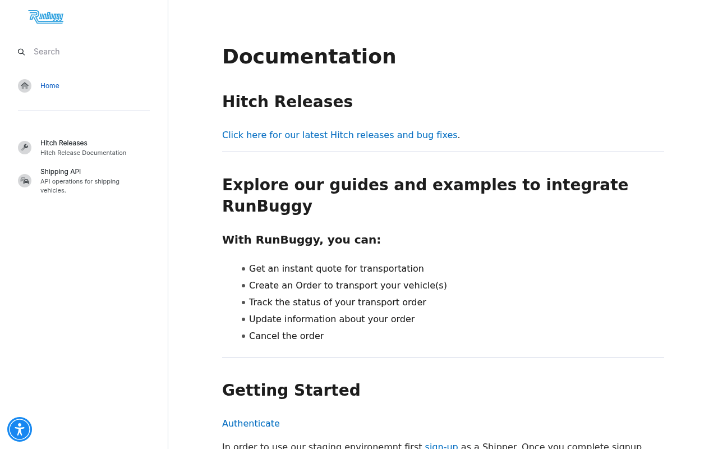Click the Getting Started heading
The width and height of the screenshot is (718, 449).
[291, 390]
